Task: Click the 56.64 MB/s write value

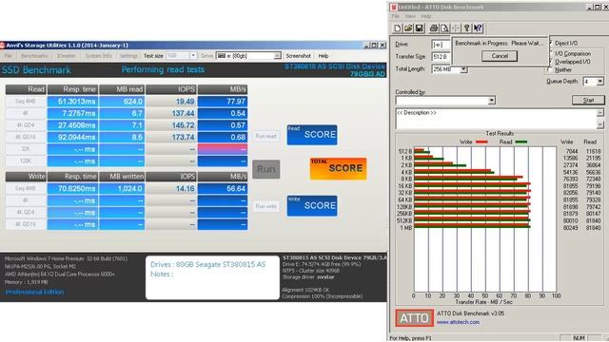Action: 223,189
